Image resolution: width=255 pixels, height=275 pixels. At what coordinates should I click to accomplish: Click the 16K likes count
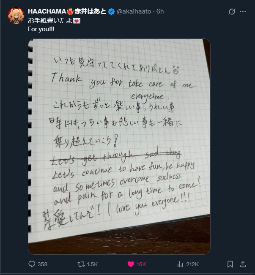(141, 264)
